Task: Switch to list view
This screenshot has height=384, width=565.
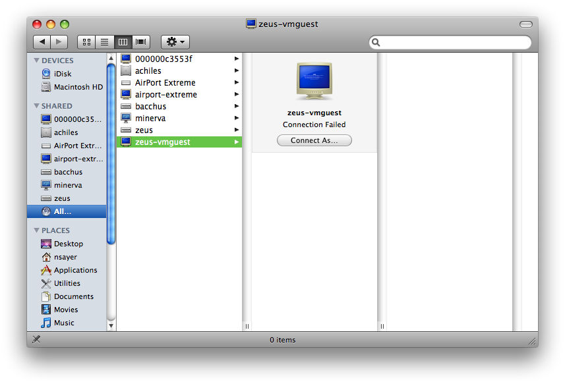Action: point(105,42)
